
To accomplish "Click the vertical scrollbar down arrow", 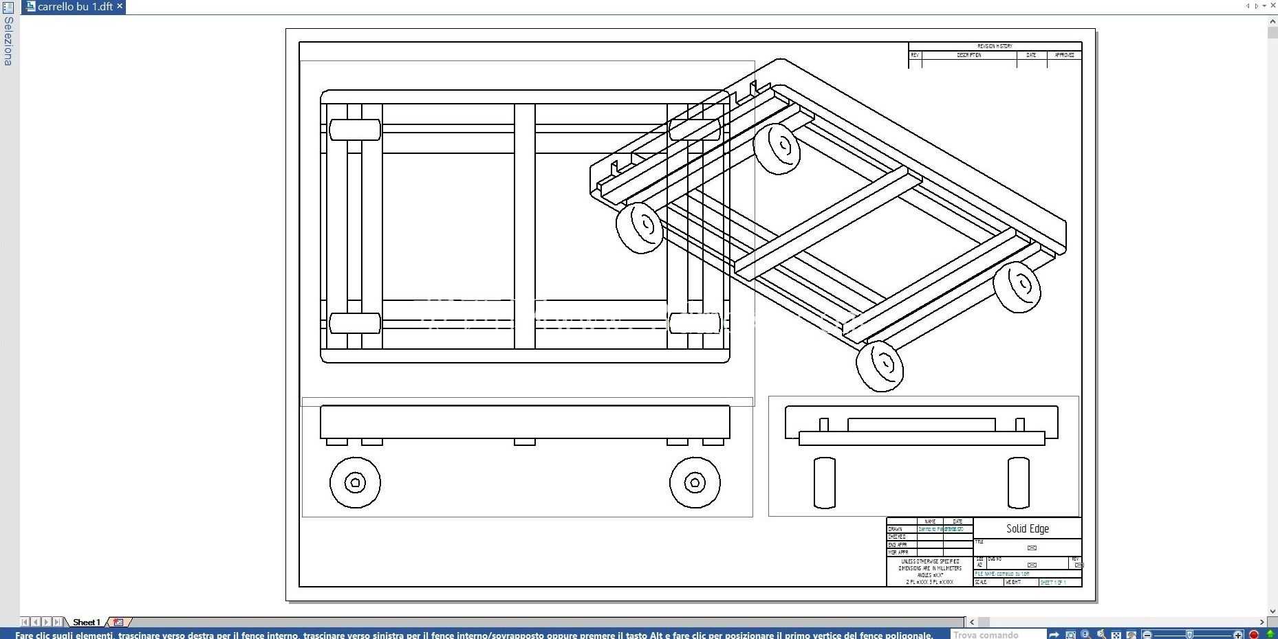I will (x=1272, y=612).
